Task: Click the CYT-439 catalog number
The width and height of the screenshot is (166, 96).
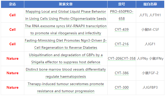Action: point(122,29)
